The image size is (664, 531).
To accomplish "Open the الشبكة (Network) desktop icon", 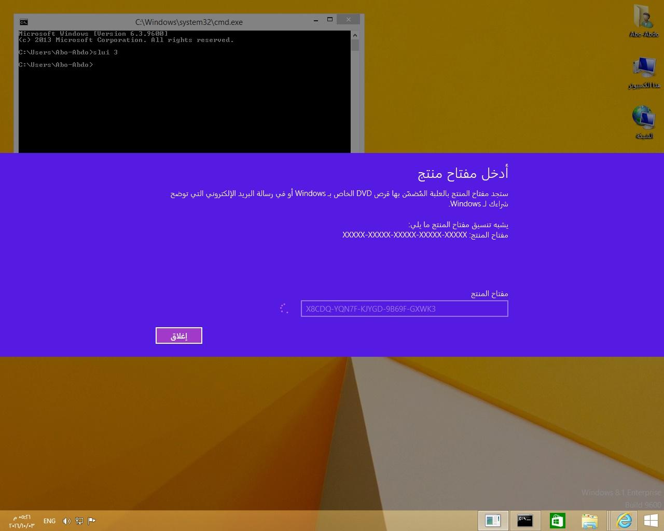I will click(644, 122).
